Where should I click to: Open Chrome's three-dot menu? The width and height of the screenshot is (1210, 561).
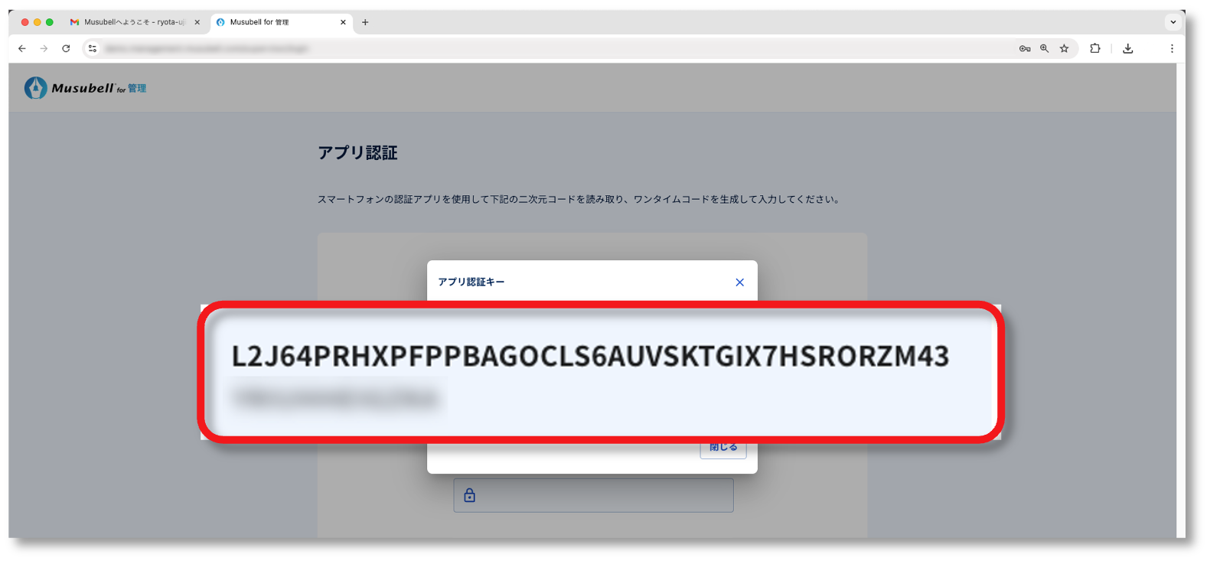click(1172, 48)
